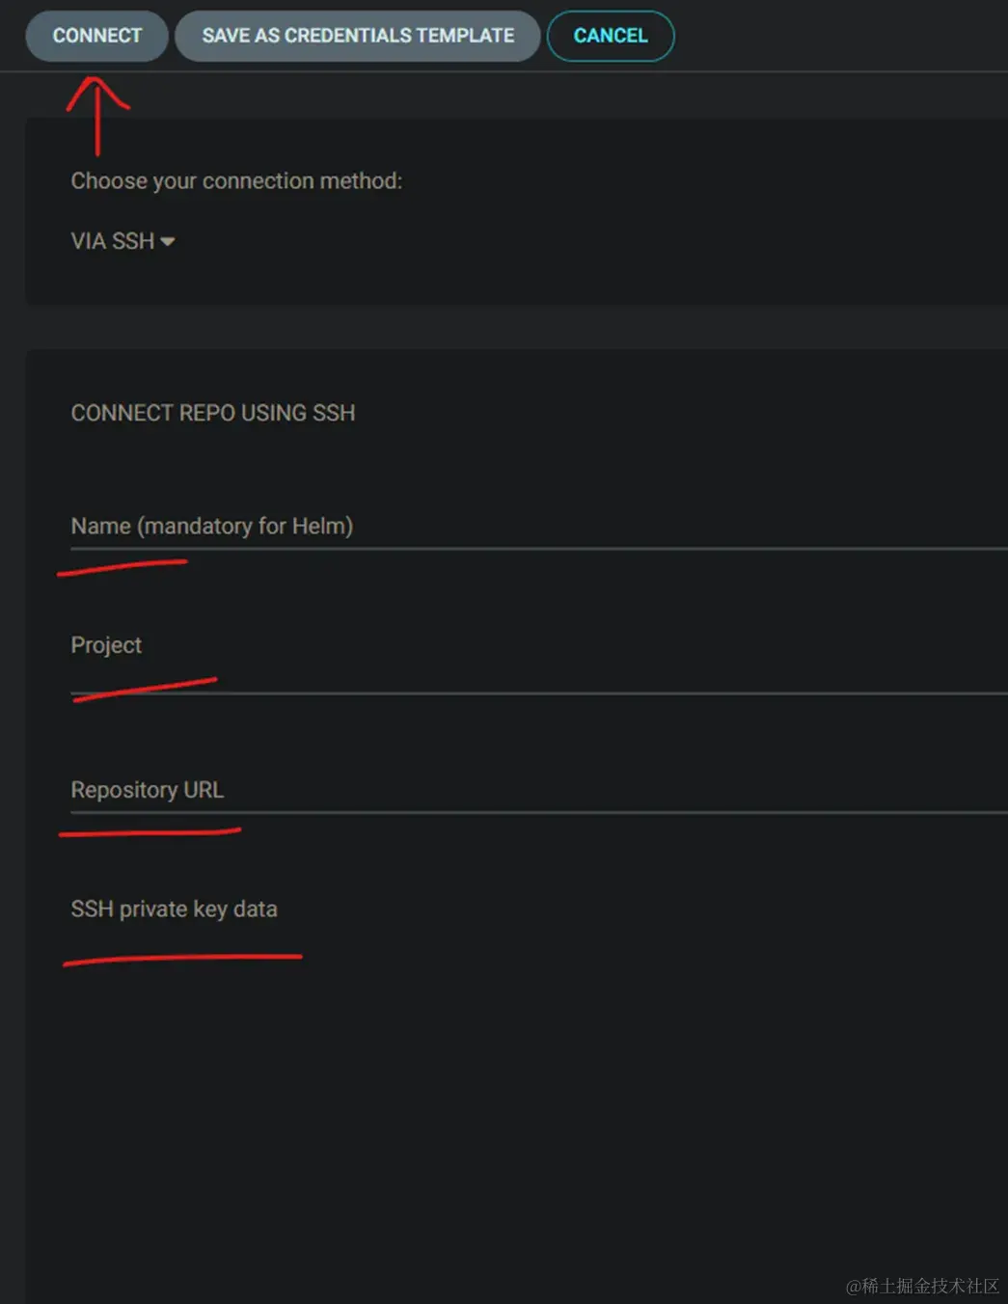Cancel the repository connection form
The height and width of the screenshot is (1304, 1008).
pyautogui.click(x=610, y=36)
